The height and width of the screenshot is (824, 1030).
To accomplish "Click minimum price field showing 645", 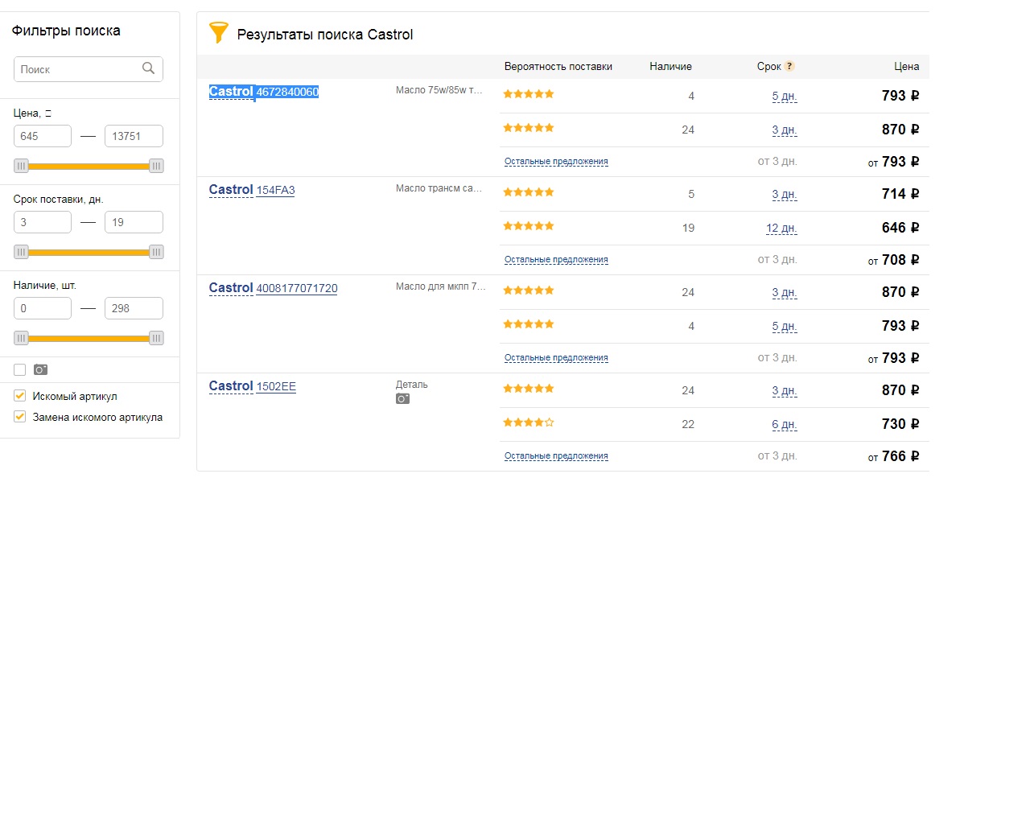I will (43, 136).
